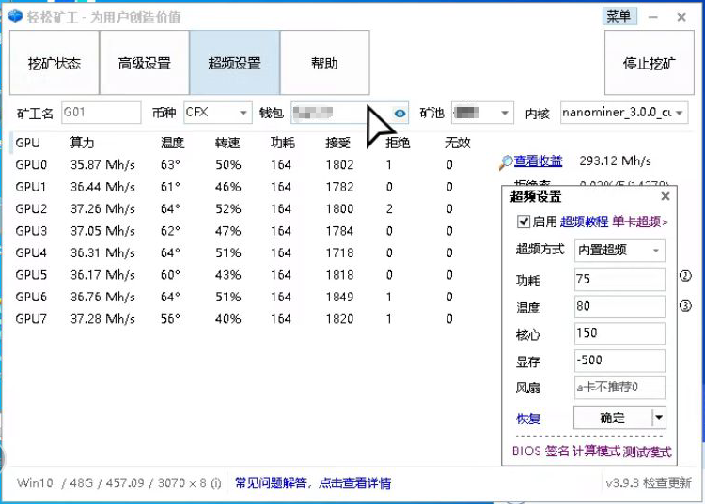Uncheck the 启用 overclock checkbox

tap(524, 222)
